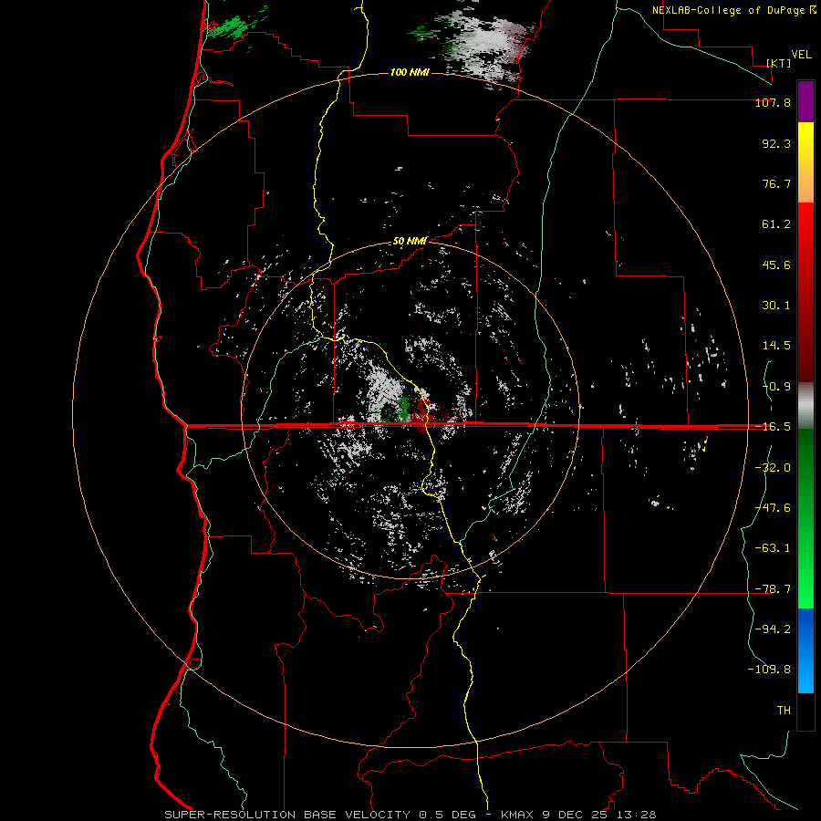Select the -94.2 scale label
The width and height of the screenshot is (821, 821).
point(773,629)
